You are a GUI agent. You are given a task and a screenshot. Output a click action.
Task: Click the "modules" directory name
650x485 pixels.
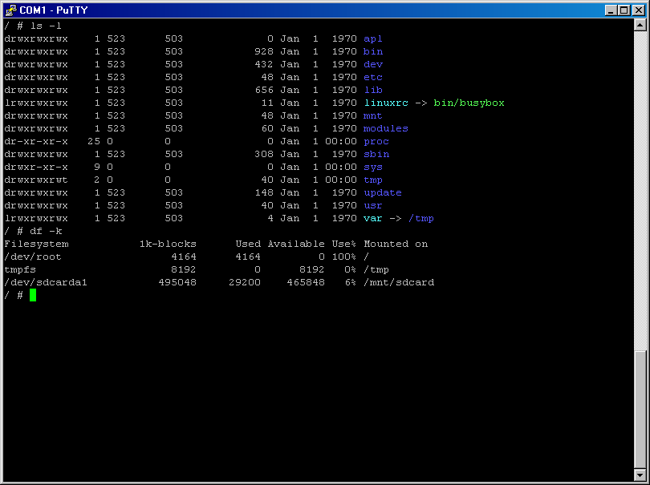[x=386, y=128]
